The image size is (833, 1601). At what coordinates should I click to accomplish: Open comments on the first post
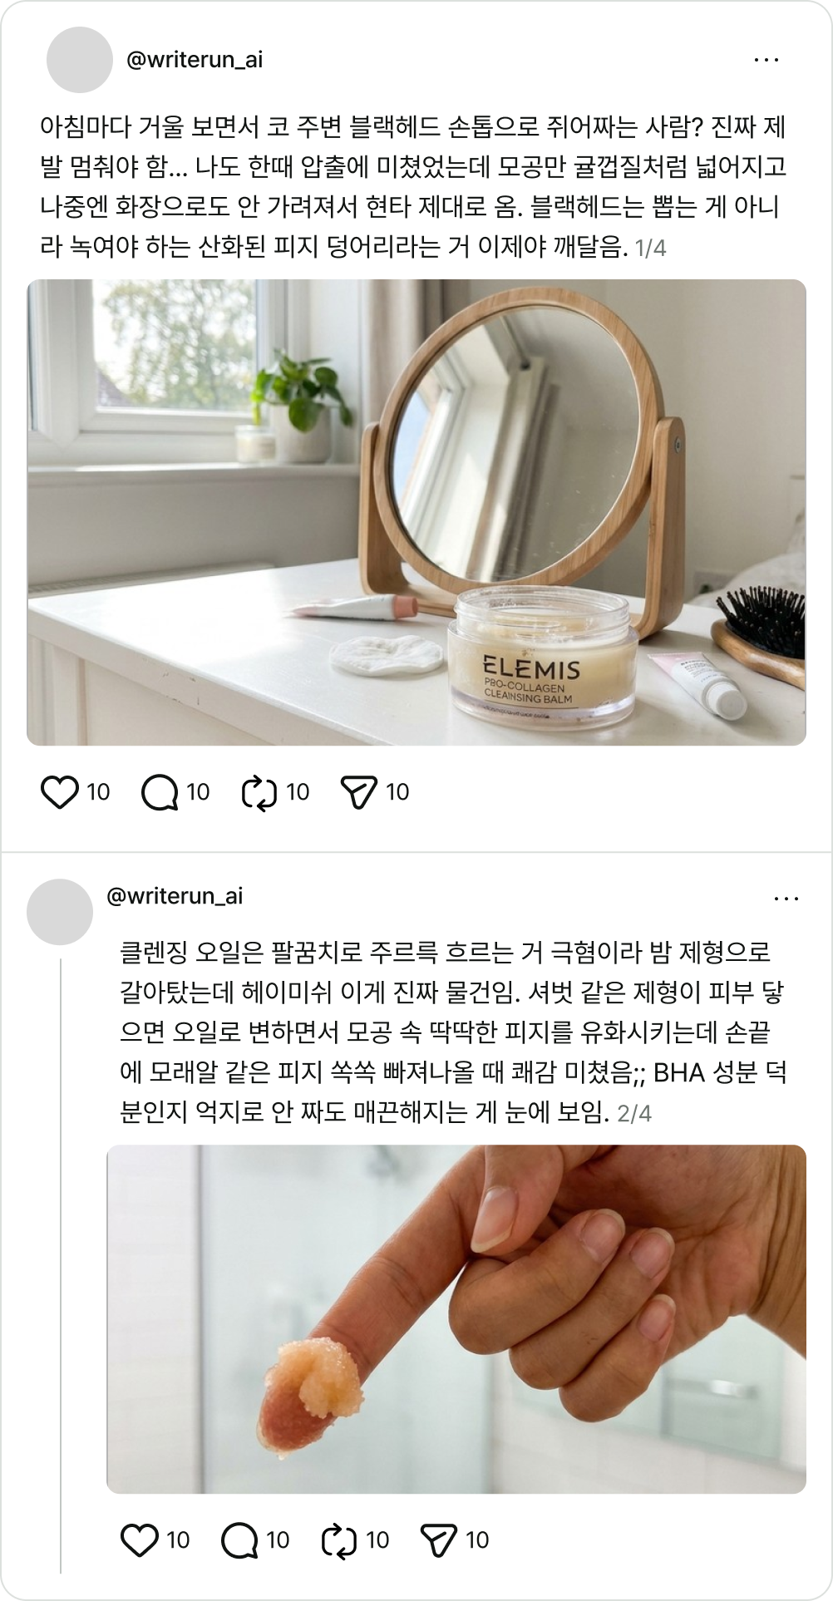[160, 792]
